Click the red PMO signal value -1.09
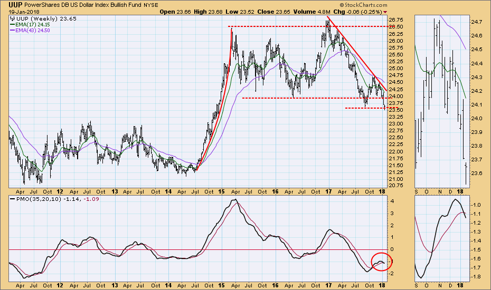 click(x=91, y=199)
